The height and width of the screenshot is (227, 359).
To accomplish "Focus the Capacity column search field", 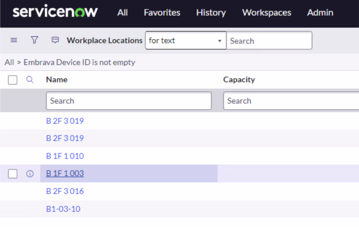I will click(291, 101).
